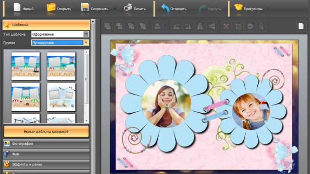310x174 pixels.
Task: Click the flip vertical icon
Action: [x=211, y=27]
